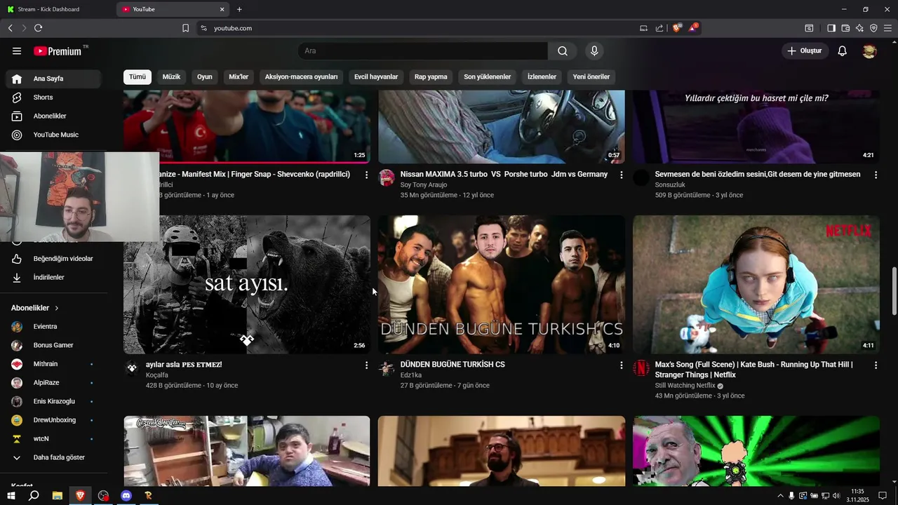Click the Brave Rewards triangle icon
This screenshot has width=898, height=505.
[693, 28]
